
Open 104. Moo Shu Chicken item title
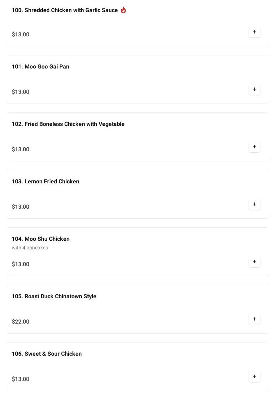coord(40,239)
